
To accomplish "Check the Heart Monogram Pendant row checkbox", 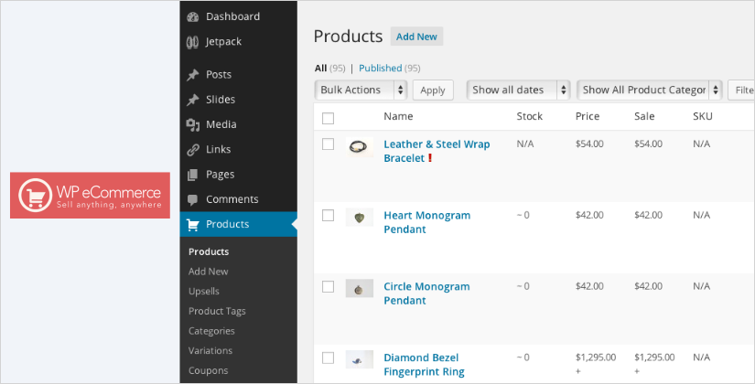I will pos(329,216).
